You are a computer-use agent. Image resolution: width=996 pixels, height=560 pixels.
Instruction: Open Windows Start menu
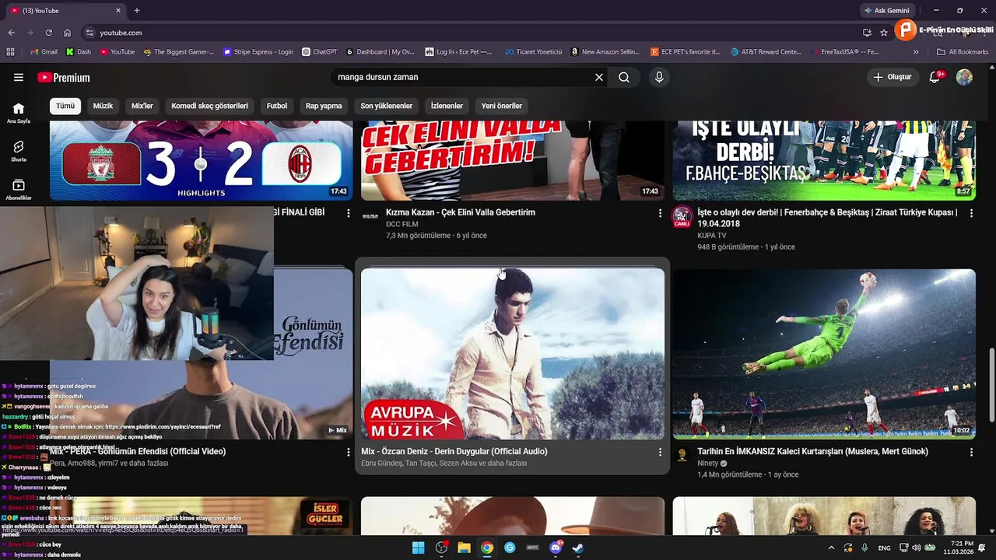click(x=418, y=548)
